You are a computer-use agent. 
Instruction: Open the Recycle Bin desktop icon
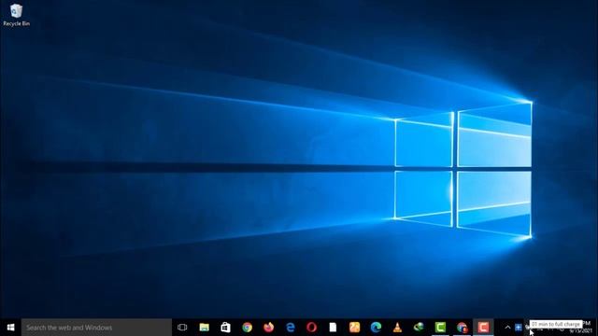click(16, 15)
